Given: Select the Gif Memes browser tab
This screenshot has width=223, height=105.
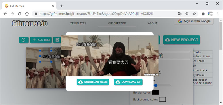Looking at the screenshot, I should click(29, 6).
